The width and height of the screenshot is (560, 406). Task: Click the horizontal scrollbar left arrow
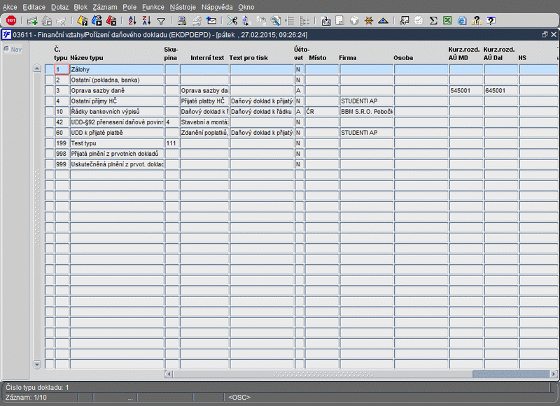[169, 374]
